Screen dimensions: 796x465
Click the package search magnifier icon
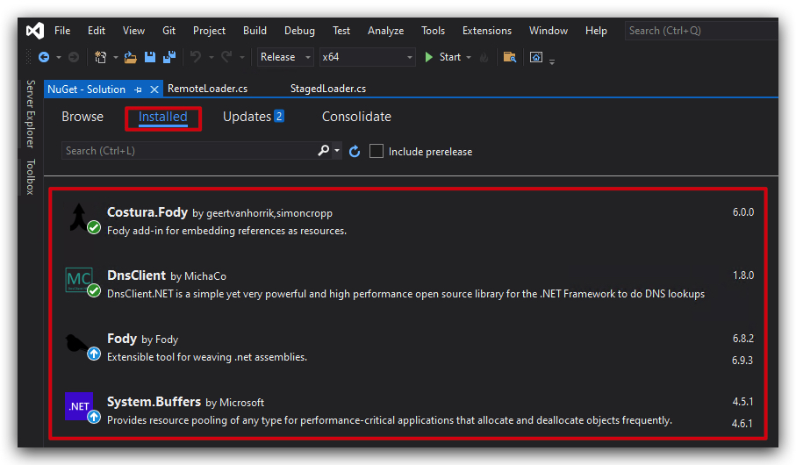tap(323, 150)
